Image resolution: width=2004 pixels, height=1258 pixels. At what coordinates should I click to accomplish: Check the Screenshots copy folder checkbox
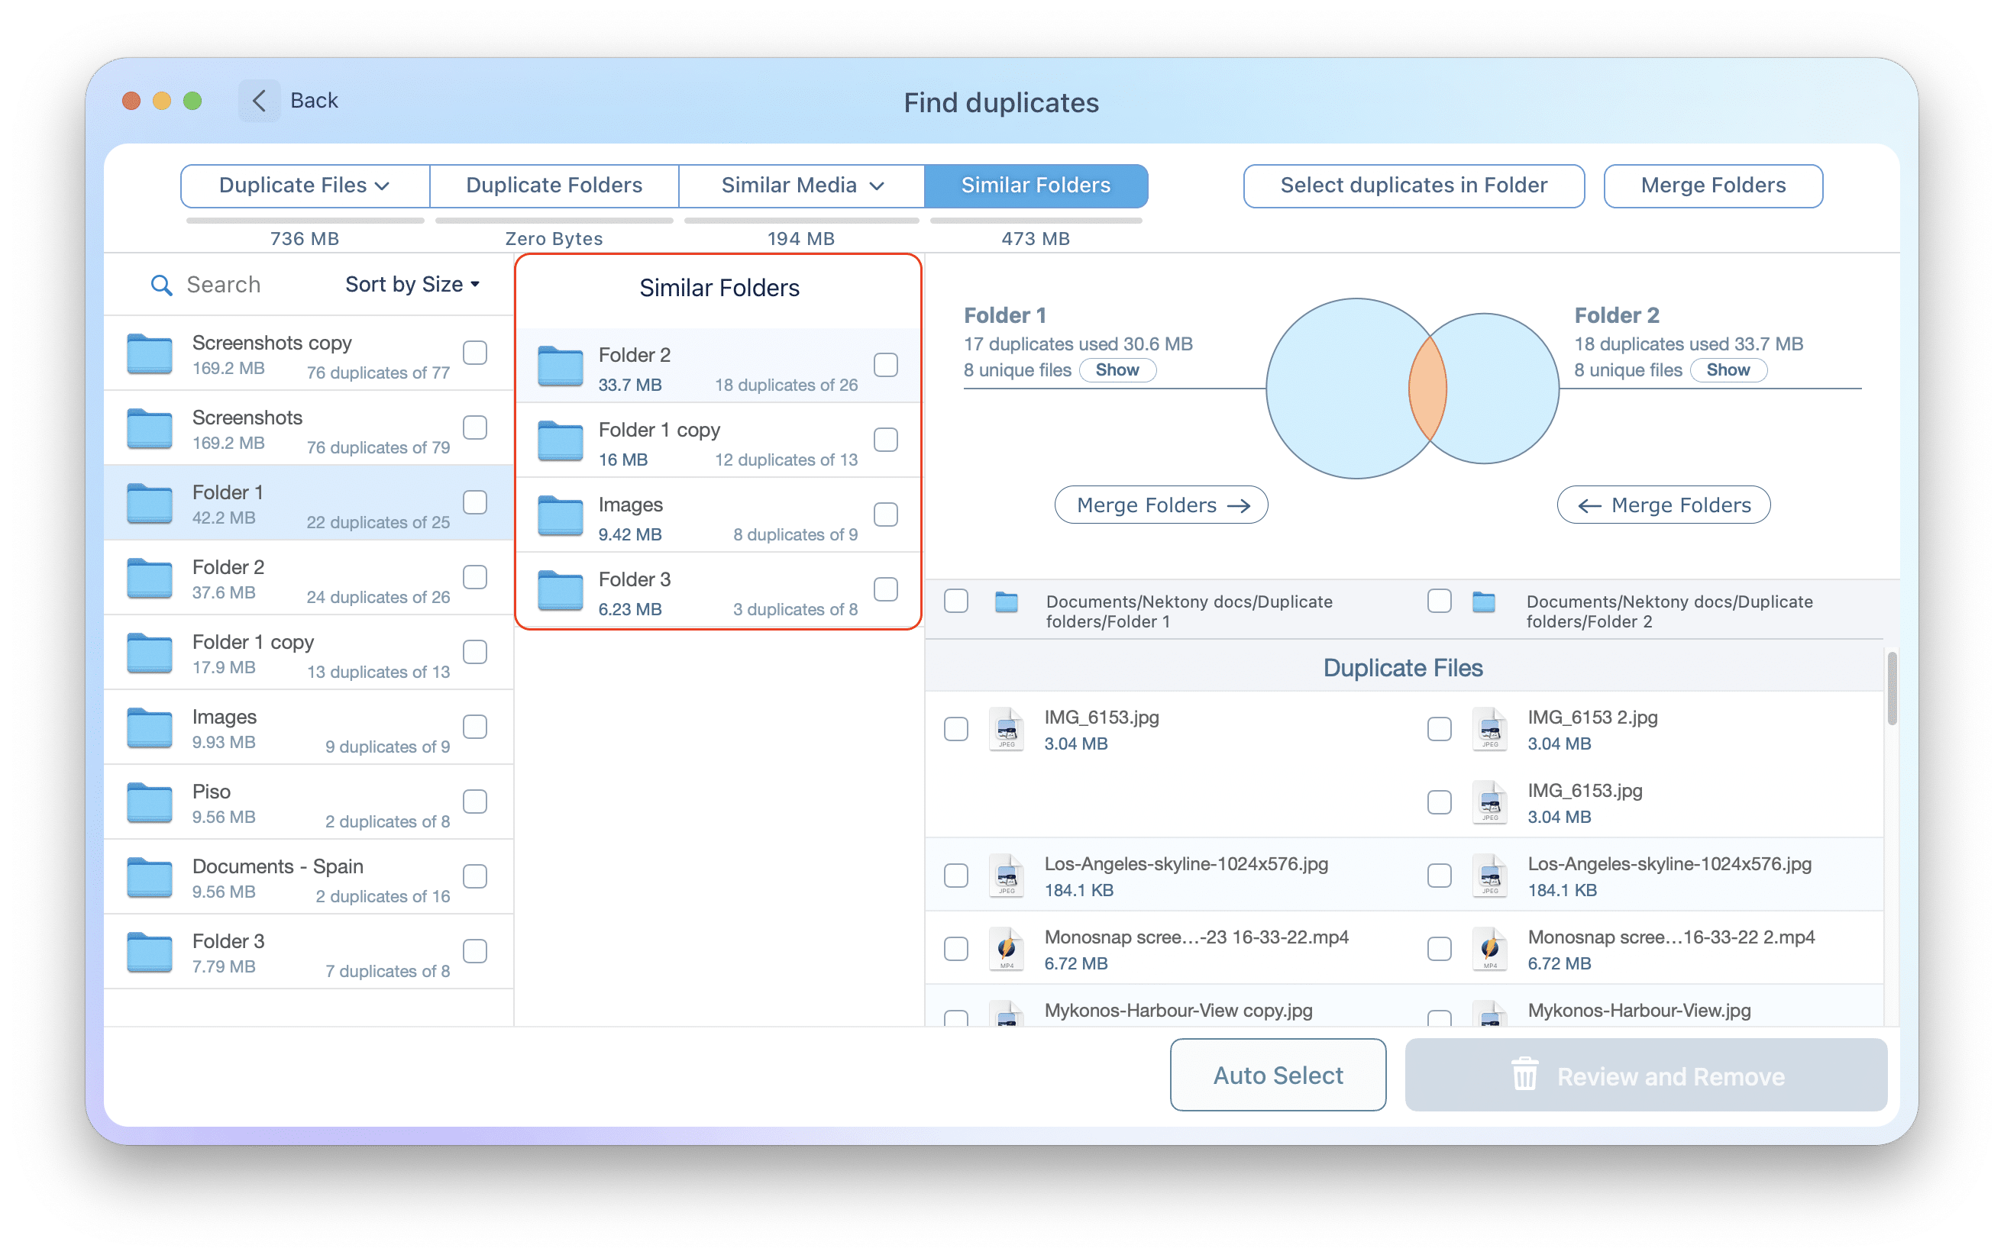click(x=475, y=353)
